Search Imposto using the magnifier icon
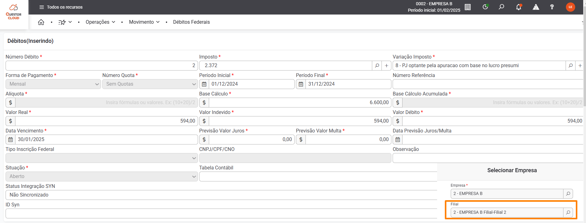 pos(377,66)
